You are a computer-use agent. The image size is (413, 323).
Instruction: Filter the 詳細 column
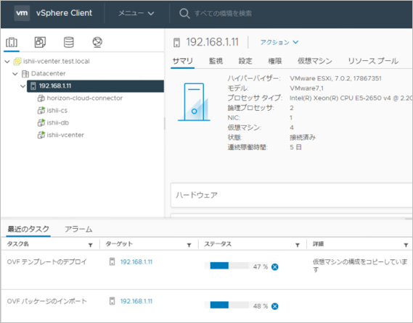(406, 245)
